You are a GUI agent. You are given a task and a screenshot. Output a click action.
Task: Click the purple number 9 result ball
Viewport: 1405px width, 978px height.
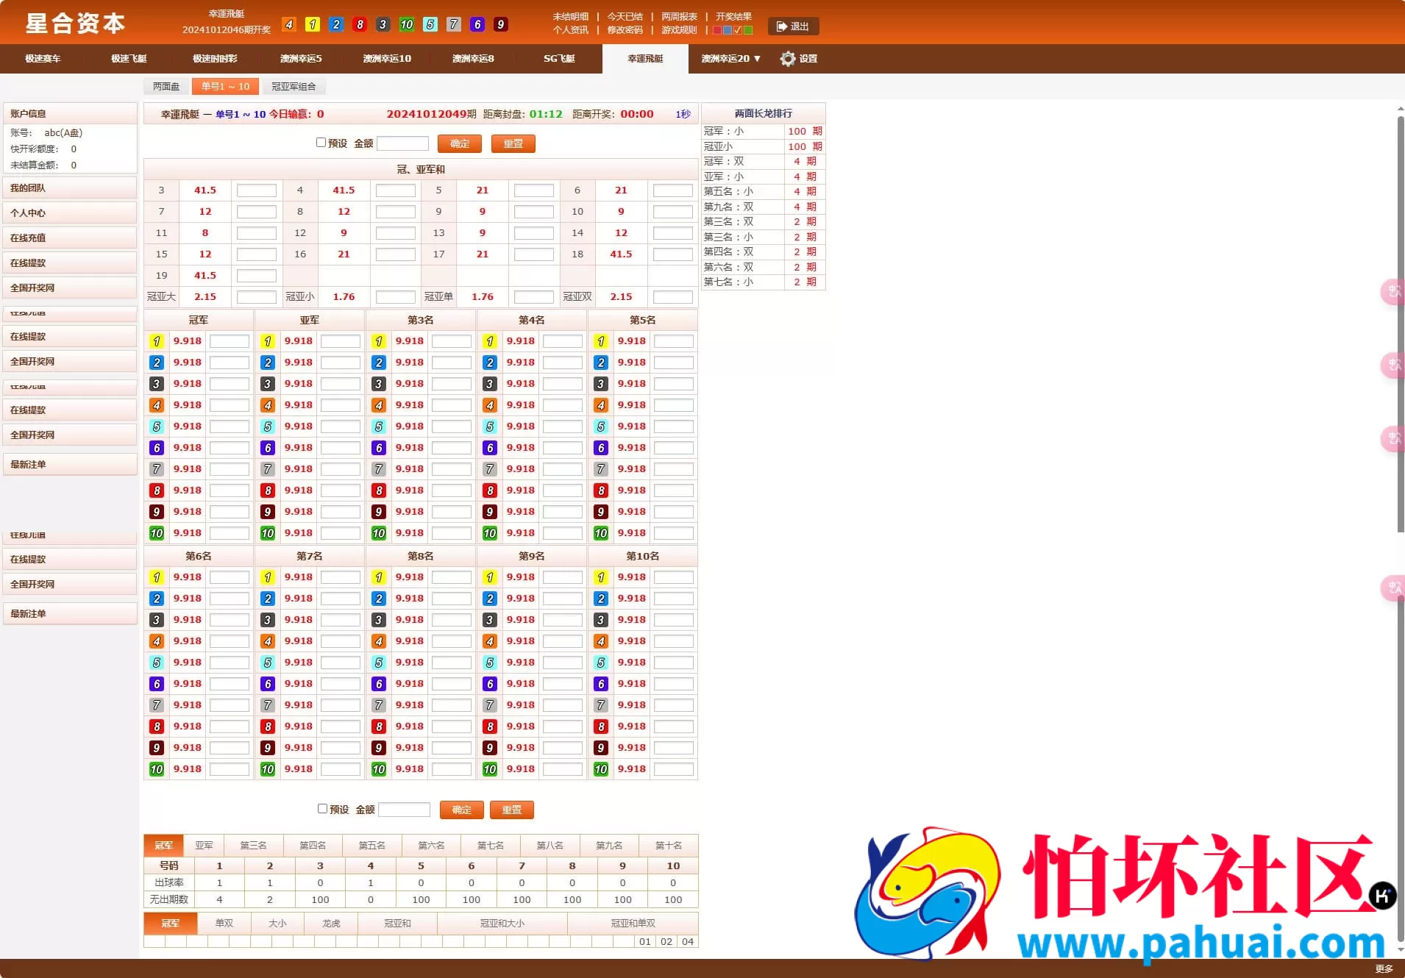[x=500, y=24]
